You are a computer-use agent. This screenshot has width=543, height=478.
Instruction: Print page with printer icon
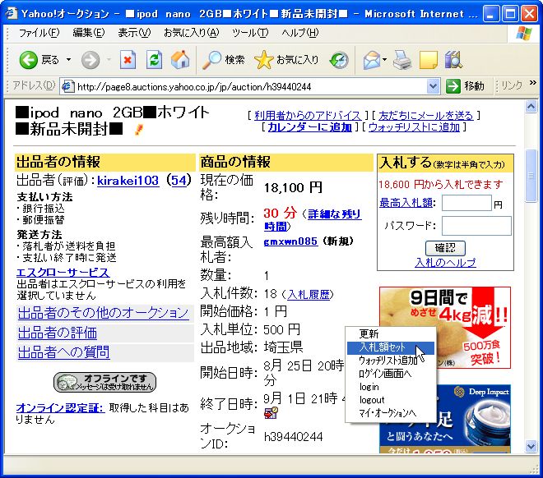pos(402,60)
